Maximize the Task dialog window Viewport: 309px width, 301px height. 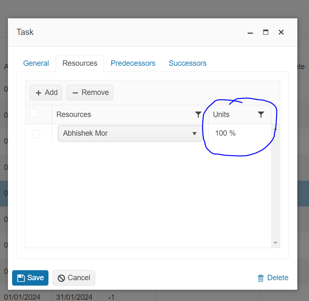[x=266, y=32]
